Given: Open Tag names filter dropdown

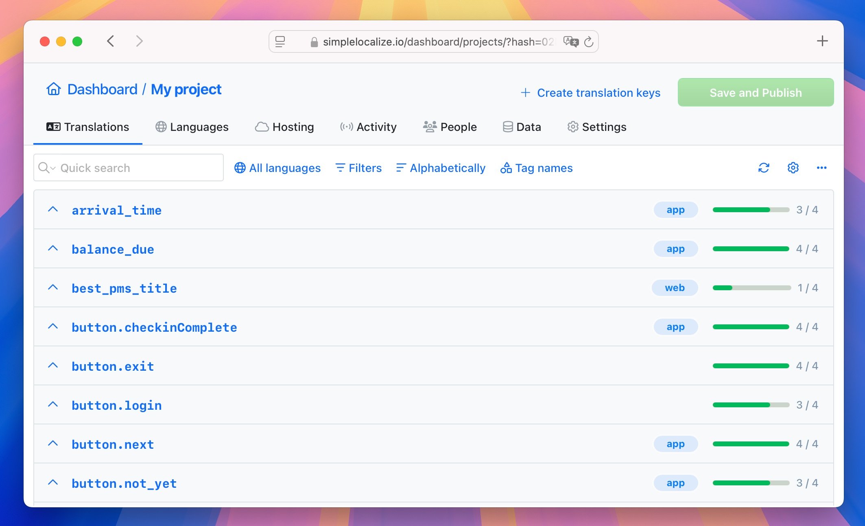Looking at the screenshot, I should click(x=536, y=167).
